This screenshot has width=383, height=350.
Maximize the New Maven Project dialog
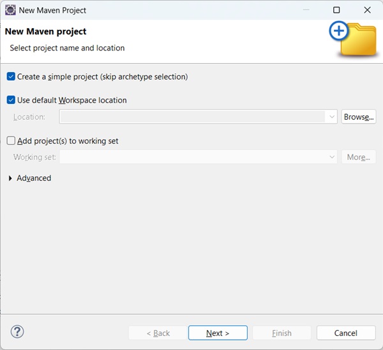tap(336, 10)
